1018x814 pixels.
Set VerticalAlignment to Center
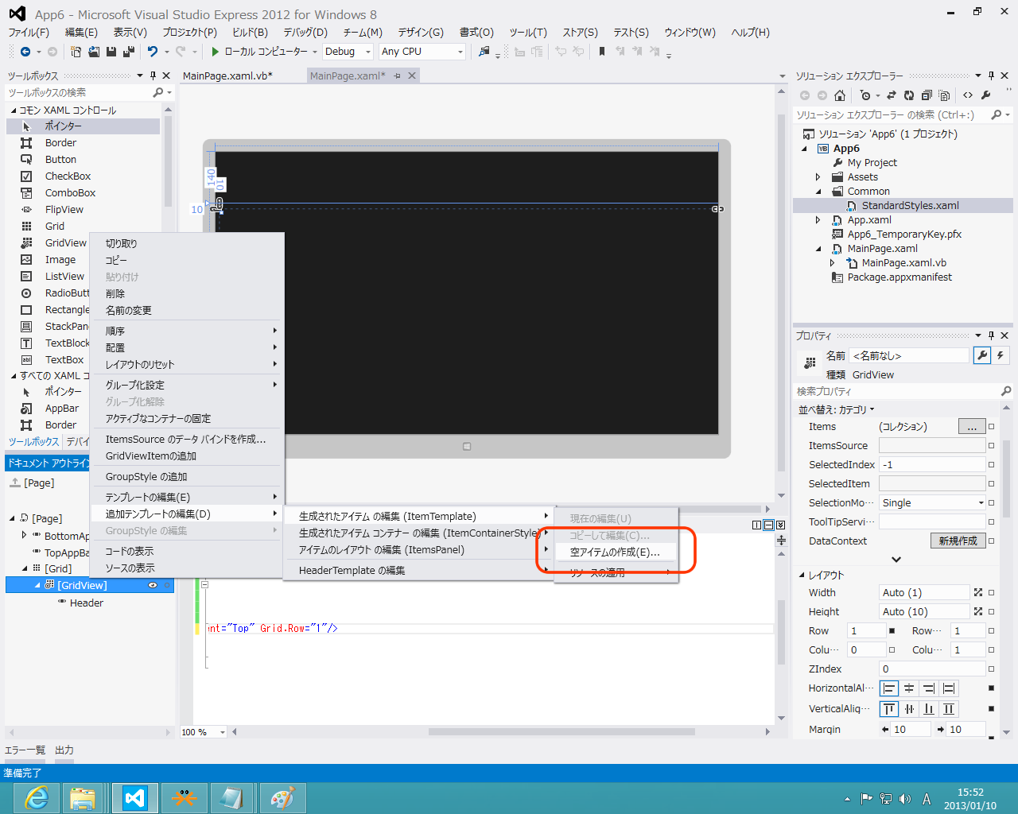pyautogui.click(x=909, y=709)
